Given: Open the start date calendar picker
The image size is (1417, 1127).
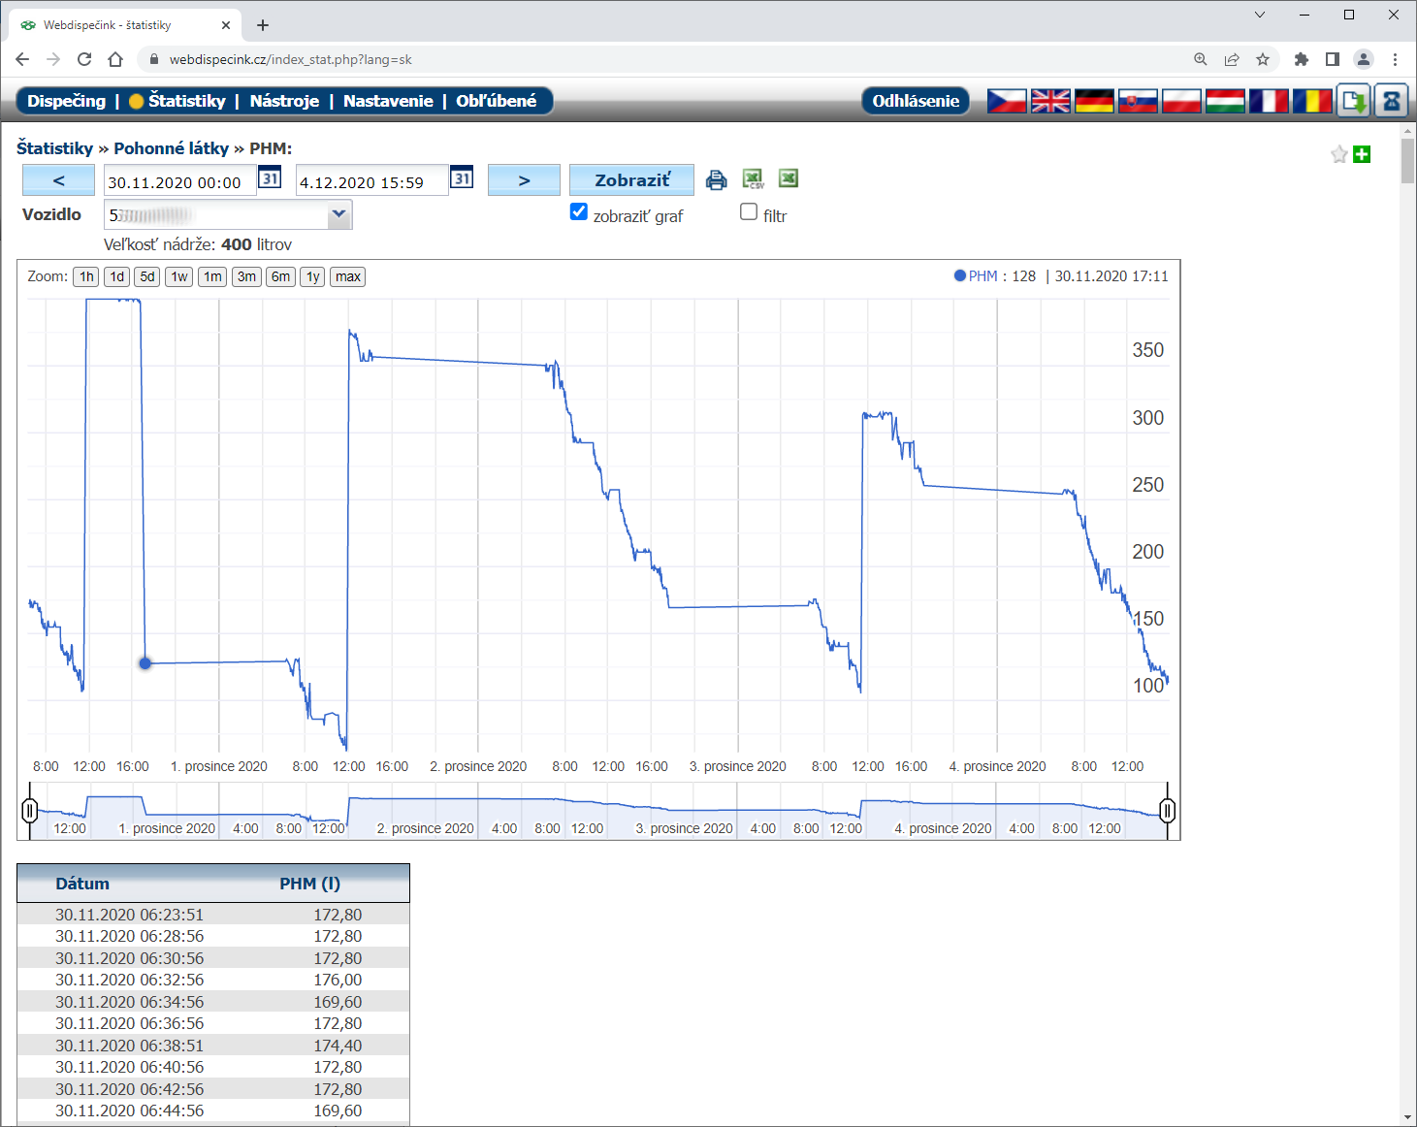Looking at the screenshot, I should (x=270, y=178).
